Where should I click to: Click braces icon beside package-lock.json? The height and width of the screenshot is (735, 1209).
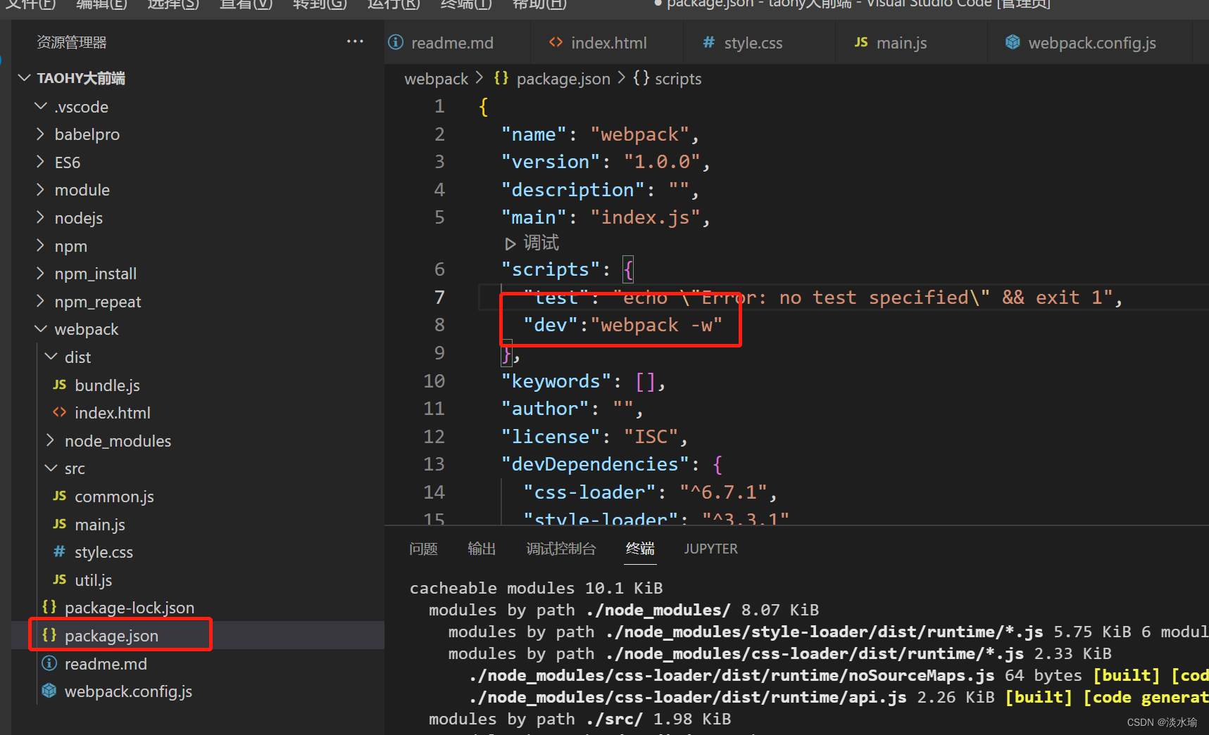[x=49, y=607]
